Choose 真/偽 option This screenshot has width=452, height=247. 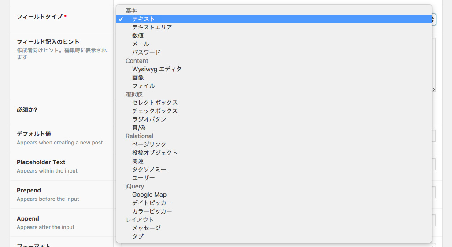[x=274, y=128]
